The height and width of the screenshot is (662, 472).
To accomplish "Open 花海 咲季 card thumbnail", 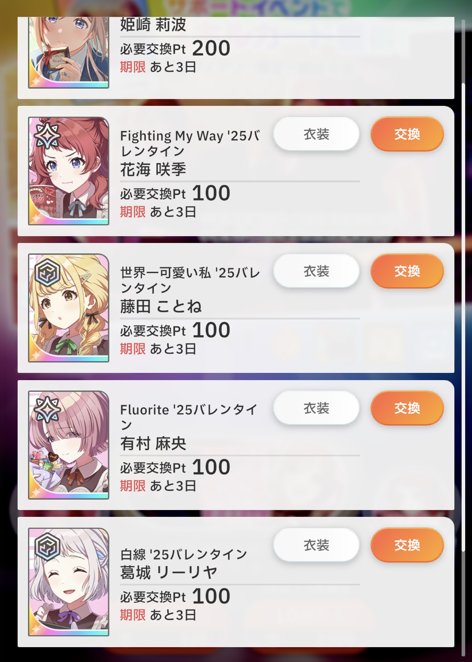I will pyautogui.click(x=68, y=171).
